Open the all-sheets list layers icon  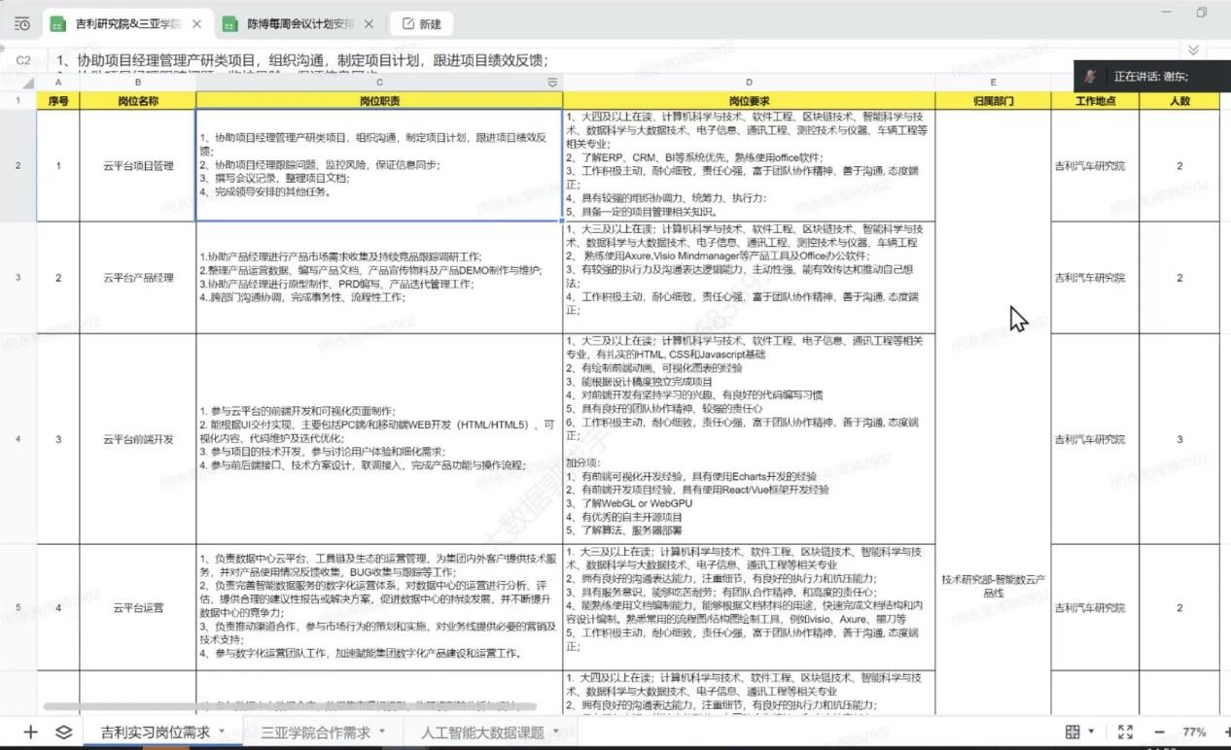coord(64,732)
